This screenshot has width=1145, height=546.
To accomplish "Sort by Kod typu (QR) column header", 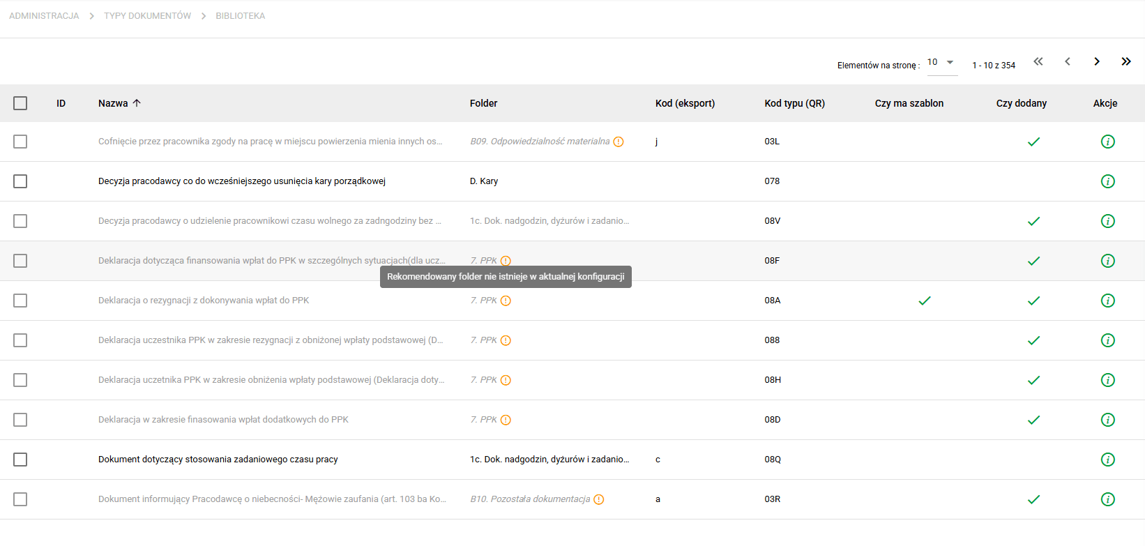I will coord(794,103).
